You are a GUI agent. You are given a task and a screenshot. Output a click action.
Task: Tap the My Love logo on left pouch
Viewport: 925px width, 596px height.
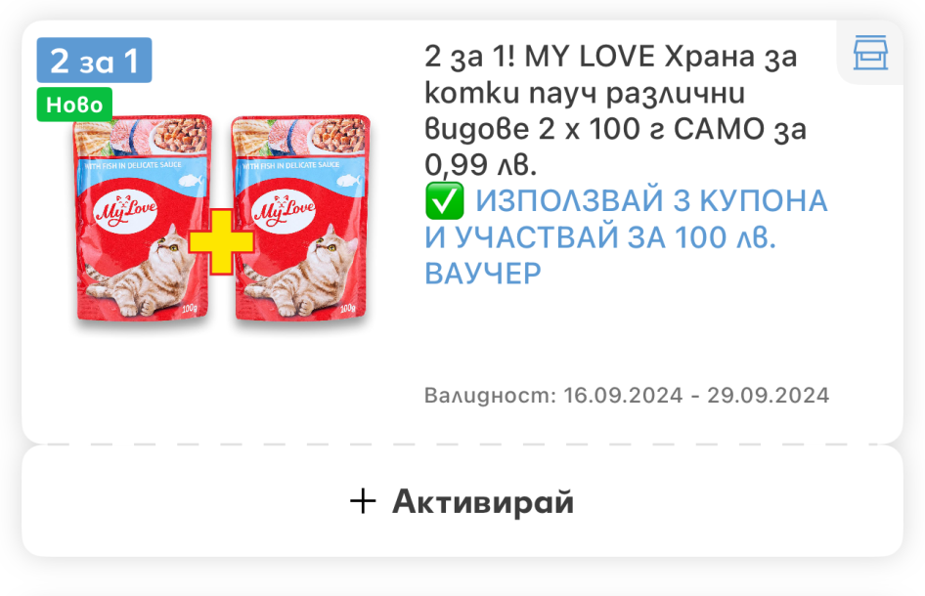126,210
